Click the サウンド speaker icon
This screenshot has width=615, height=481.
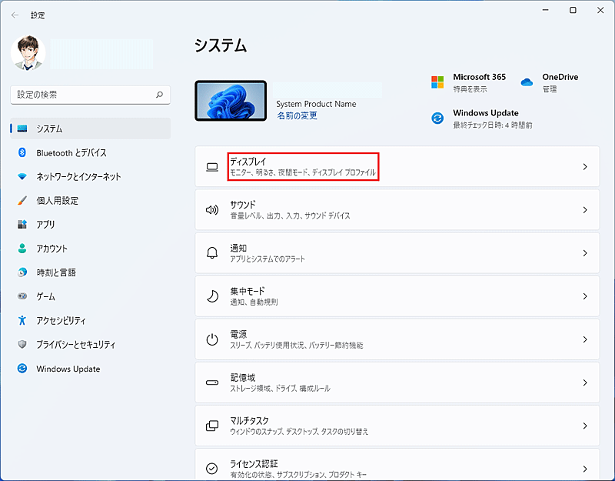pos(212,209)
